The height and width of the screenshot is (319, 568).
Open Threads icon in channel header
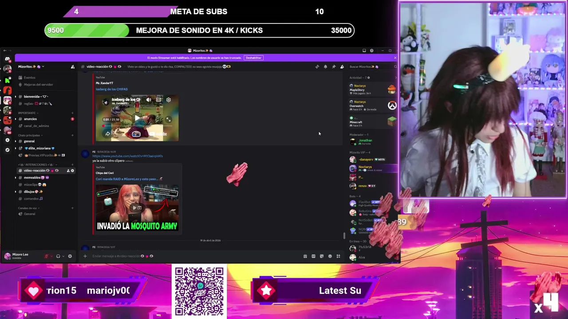(317, 67)
